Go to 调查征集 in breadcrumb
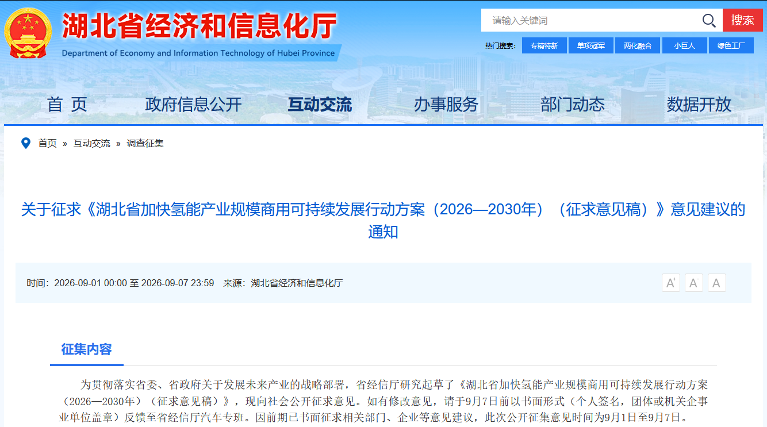 145,143
